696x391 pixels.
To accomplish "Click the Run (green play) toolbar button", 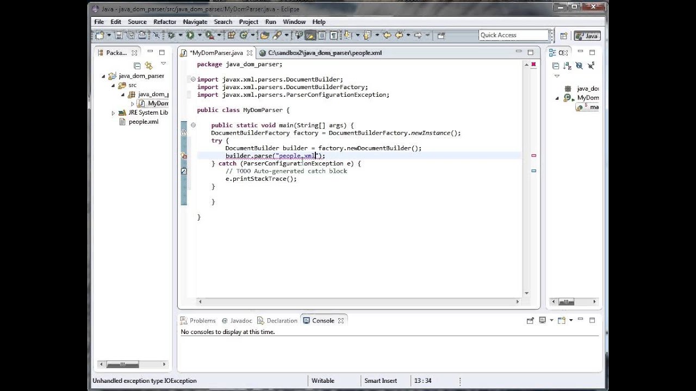I will tap(190, 35).
